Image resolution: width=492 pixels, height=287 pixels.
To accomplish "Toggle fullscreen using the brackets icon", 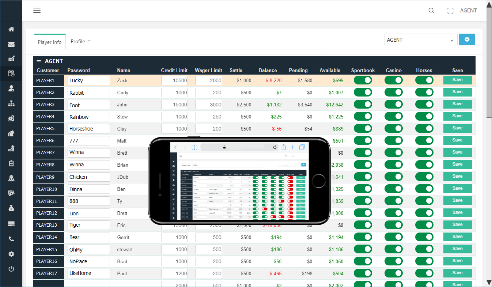I will click(450, 11).
